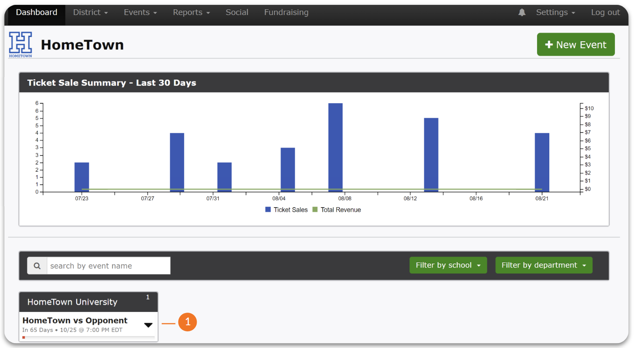Click the HomeTown logo icon
The image size is (634, 348).
[x=20, y=44]
